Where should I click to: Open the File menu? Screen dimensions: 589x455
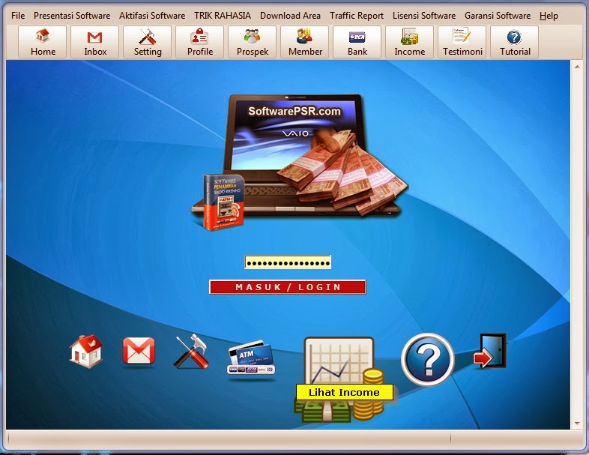(18, 16)
